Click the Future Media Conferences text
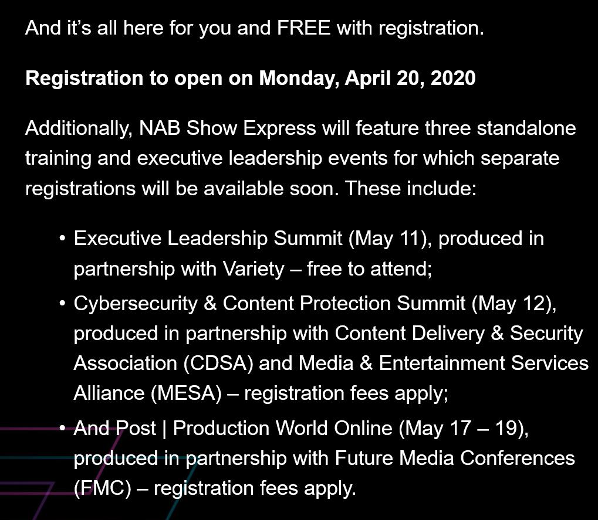This screenshot has height=520, width=598. [x=455, y=458]
